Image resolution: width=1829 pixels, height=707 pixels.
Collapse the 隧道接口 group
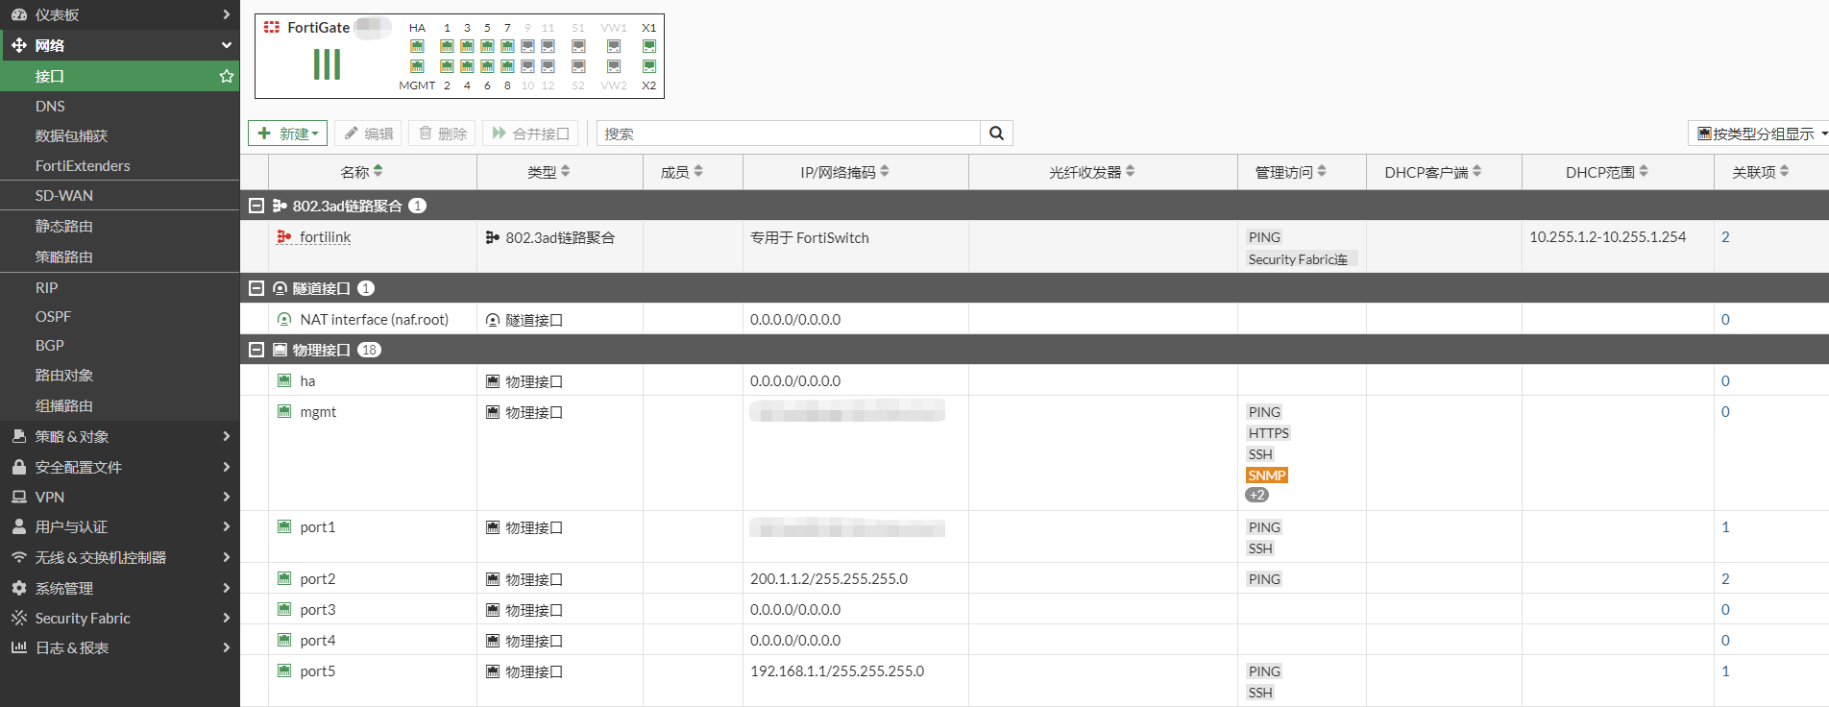click(x=256, y=288)
